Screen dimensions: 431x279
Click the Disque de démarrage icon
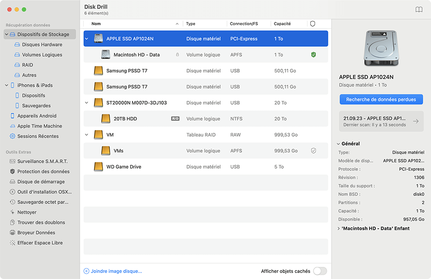click(13, 182)
